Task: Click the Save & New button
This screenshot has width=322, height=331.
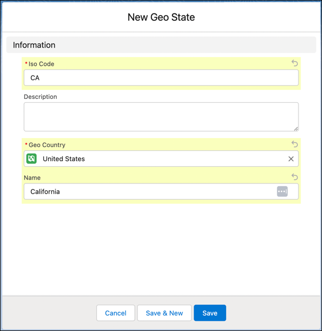Action: pyautogui.click(x=164, y=313)
